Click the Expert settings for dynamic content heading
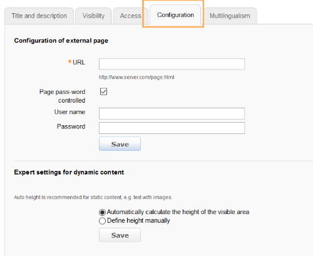This screenshot has width=313, height=256. 69,172
